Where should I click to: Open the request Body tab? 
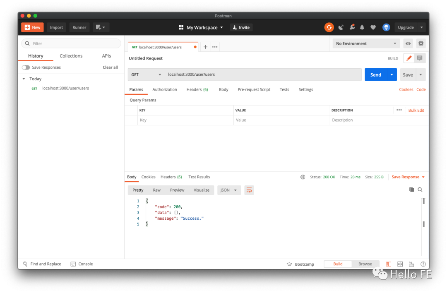(223, 89)
